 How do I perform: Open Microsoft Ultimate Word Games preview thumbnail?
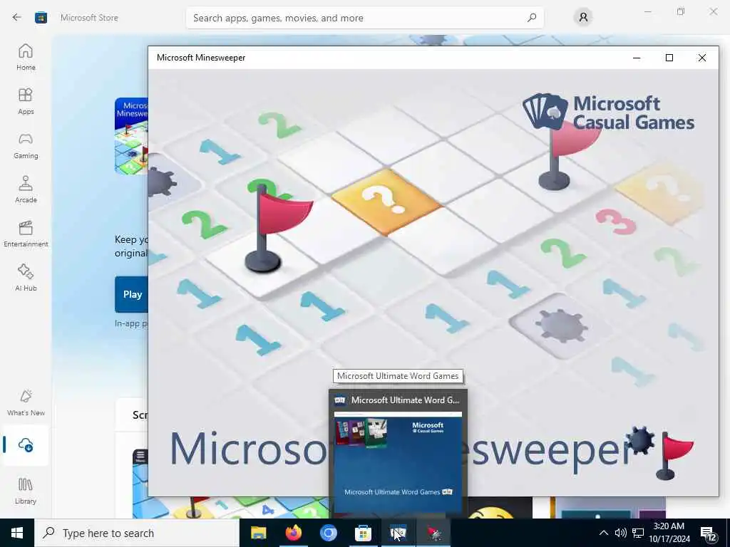398,463
